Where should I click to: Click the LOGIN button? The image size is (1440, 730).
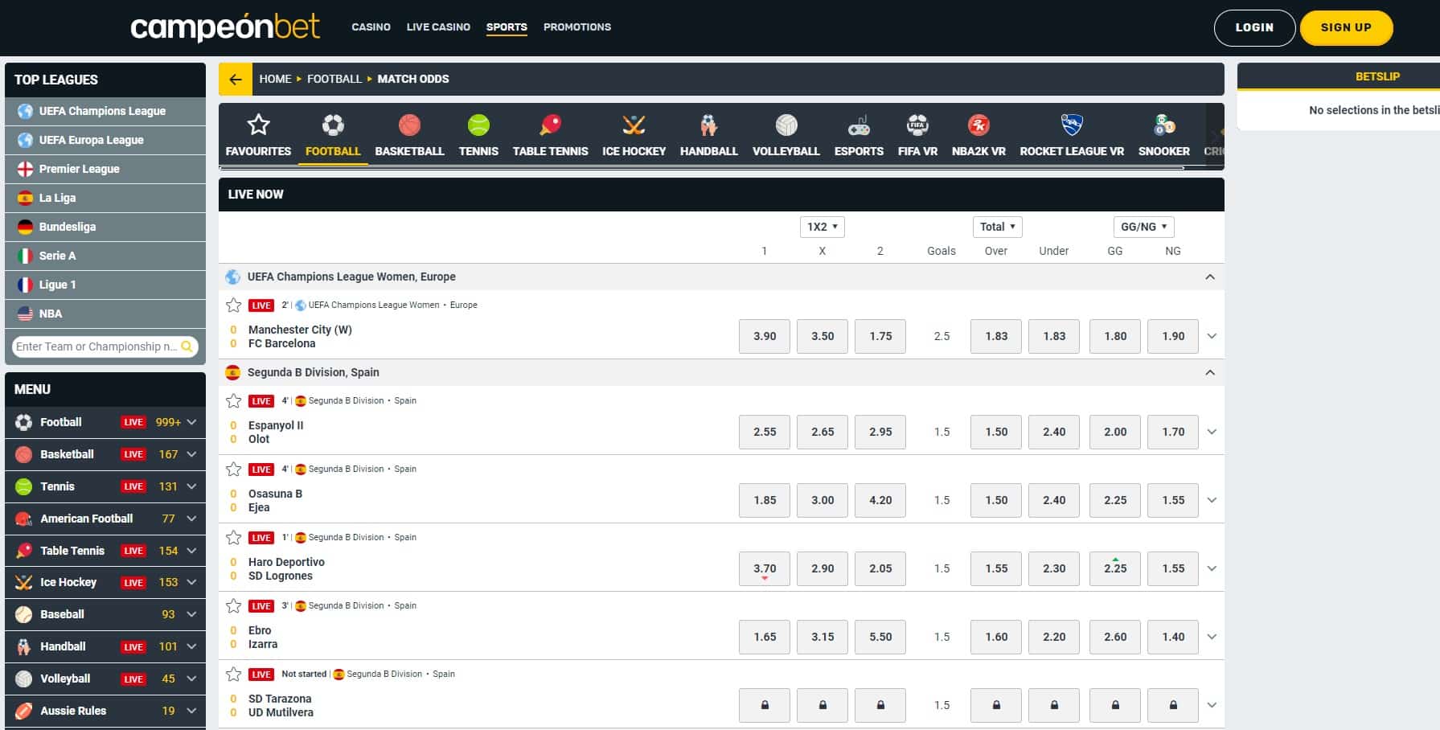tap(1254, 28)
